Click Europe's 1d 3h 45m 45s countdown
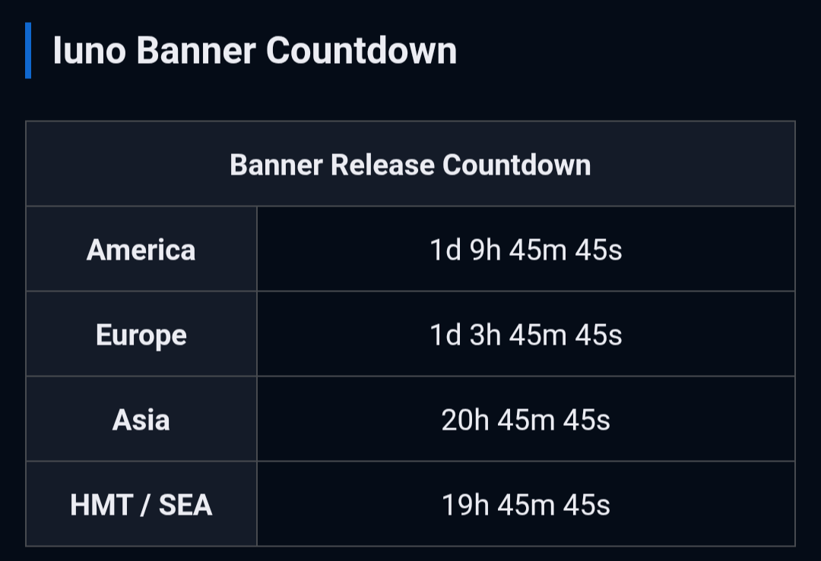Viewport: 821px width, 561px height. pyautogui.click(x=526, y=335)
